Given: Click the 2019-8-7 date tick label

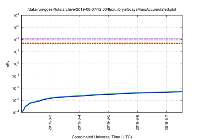Looking at the screenshot, I should (x=166, y=122).
